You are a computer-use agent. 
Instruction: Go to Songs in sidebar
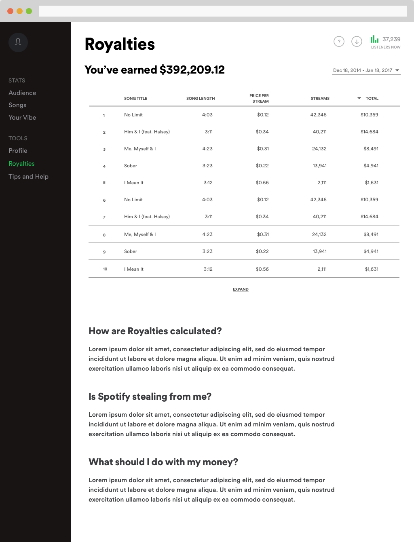(17, 105)
